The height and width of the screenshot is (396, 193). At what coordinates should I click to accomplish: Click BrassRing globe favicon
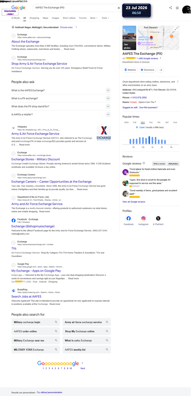14,291
